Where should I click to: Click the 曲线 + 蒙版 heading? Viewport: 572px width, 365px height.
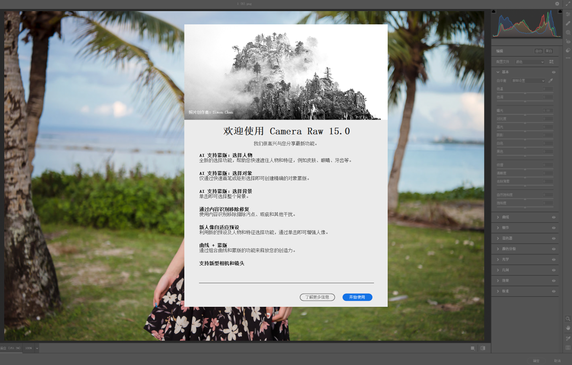(213, 245)
